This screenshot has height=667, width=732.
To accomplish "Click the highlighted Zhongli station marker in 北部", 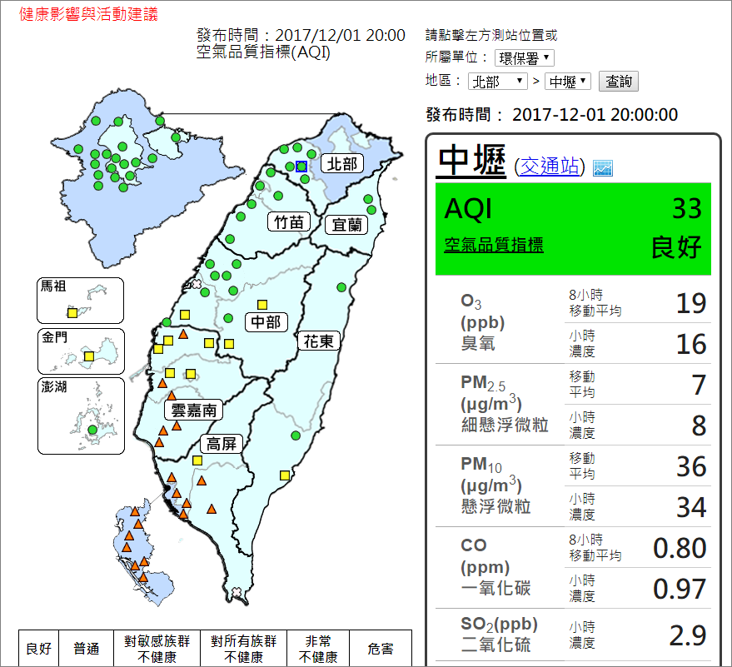I will pyautogui.click(x=301, y=167).
